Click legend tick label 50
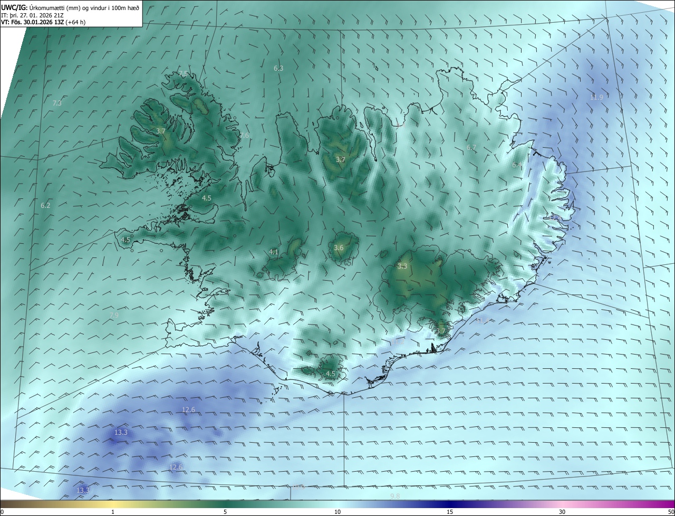675x516 pixels. [x=671, y=512]
